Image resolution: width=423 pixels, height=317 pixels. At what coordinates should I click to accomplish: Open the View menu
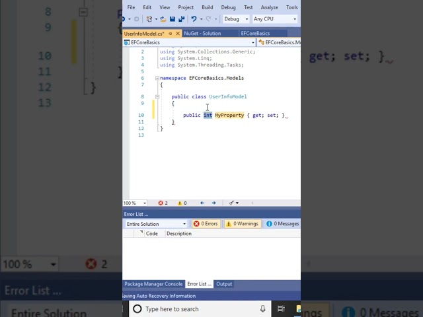165,7
